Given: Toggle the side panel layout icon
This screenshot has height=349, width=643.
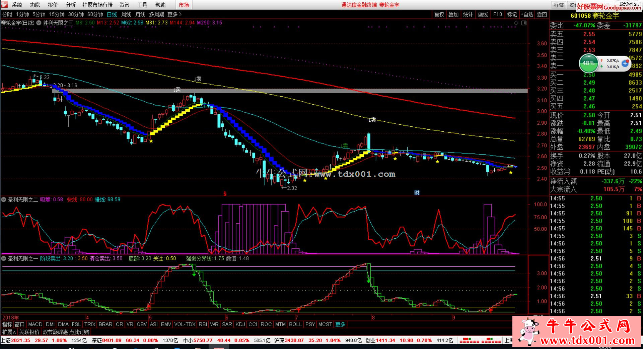Looking at the screenshot, I should coord(524,23).
